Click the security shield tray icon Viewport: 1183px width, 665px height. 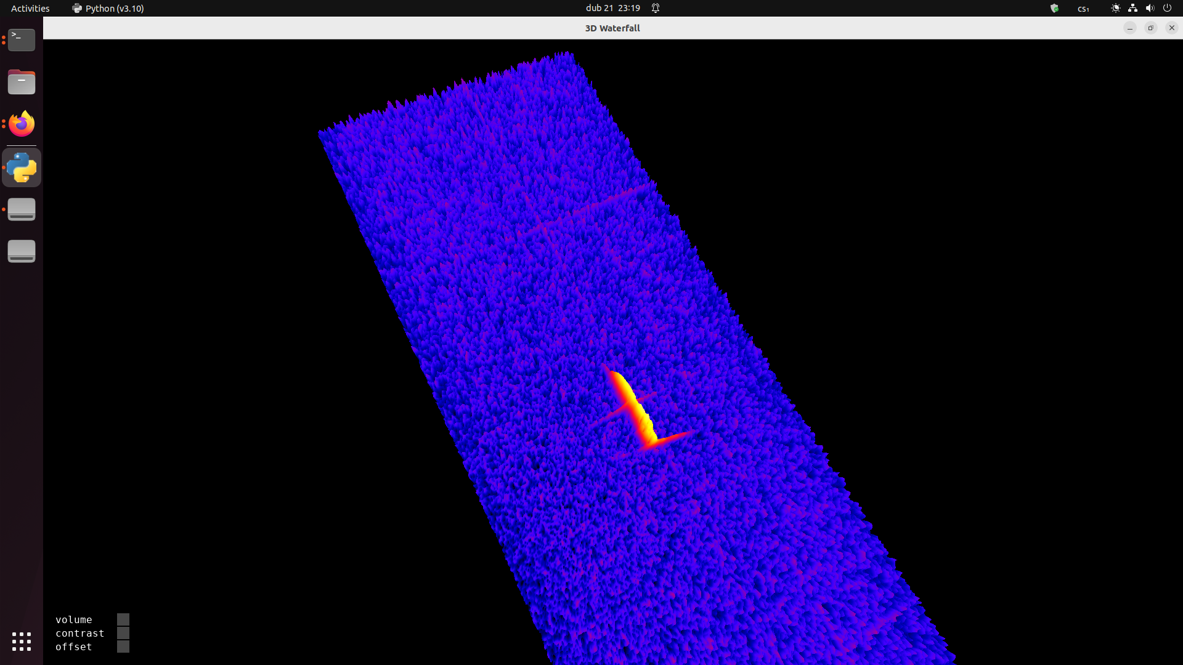click(x=1054, y=8)
